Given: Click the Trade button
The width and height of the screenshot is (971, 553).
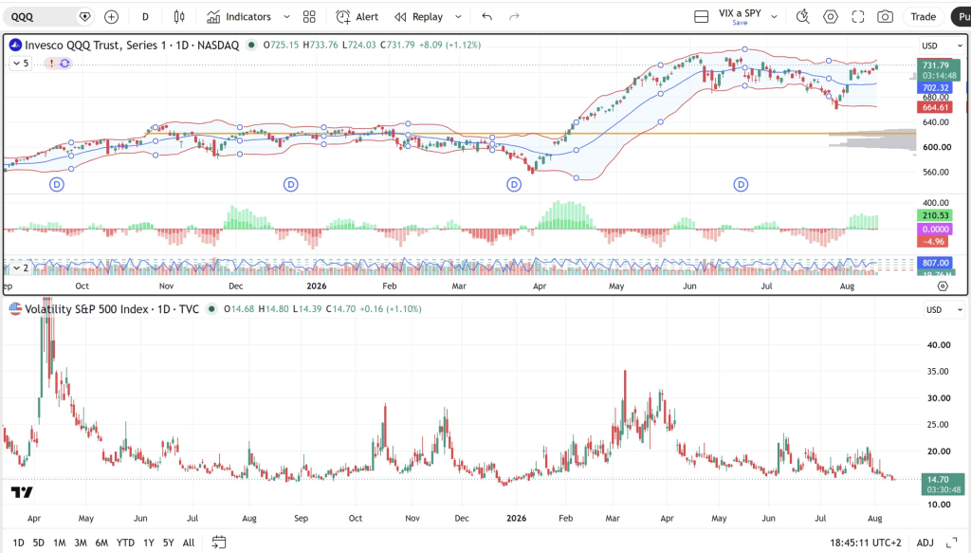Looking at the screenshot, I should tap(924, 17).
